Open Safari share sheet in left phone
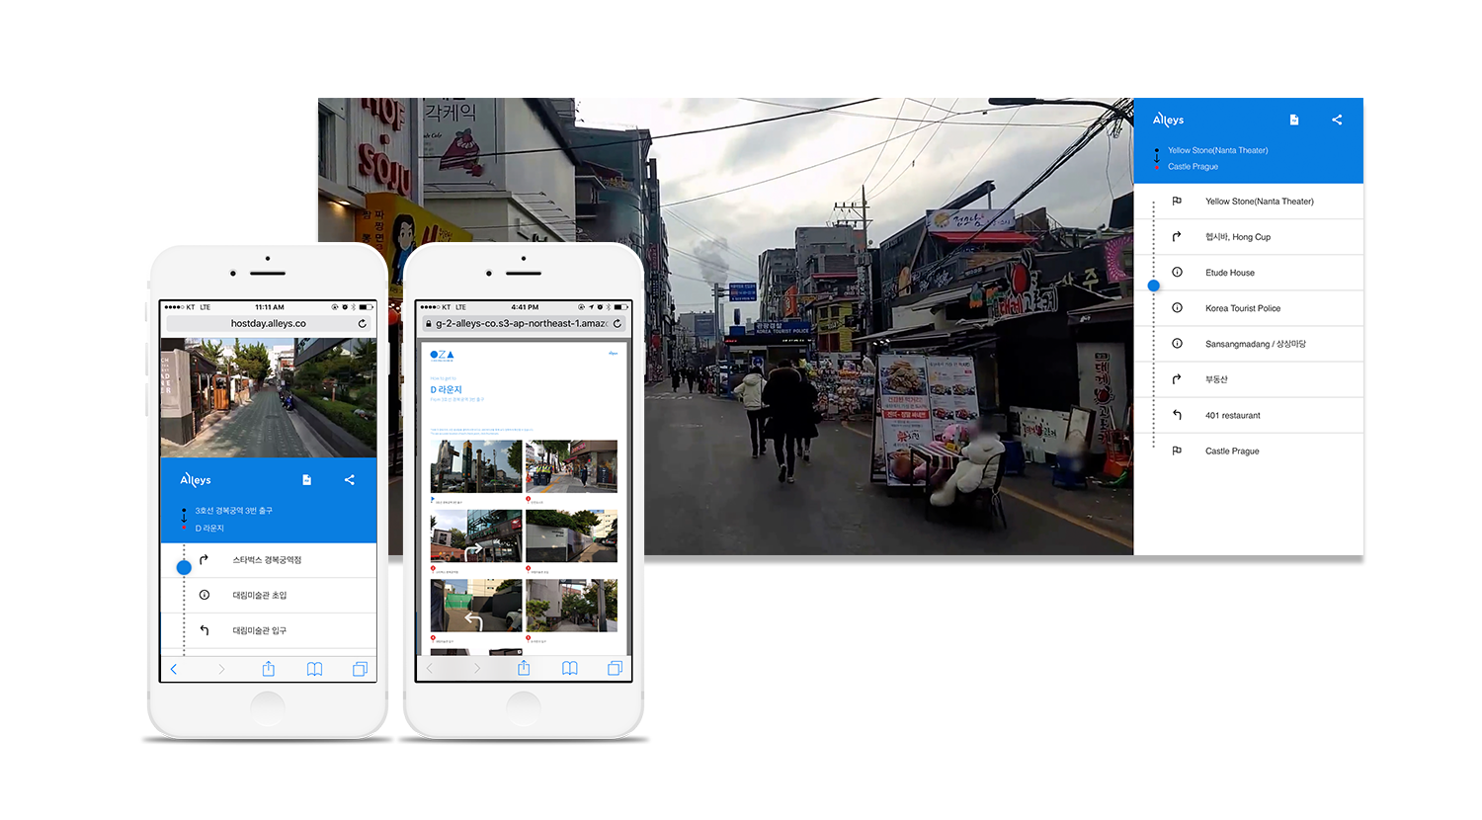The width and height of the screenshot is (1482, 820). point(268,669)
